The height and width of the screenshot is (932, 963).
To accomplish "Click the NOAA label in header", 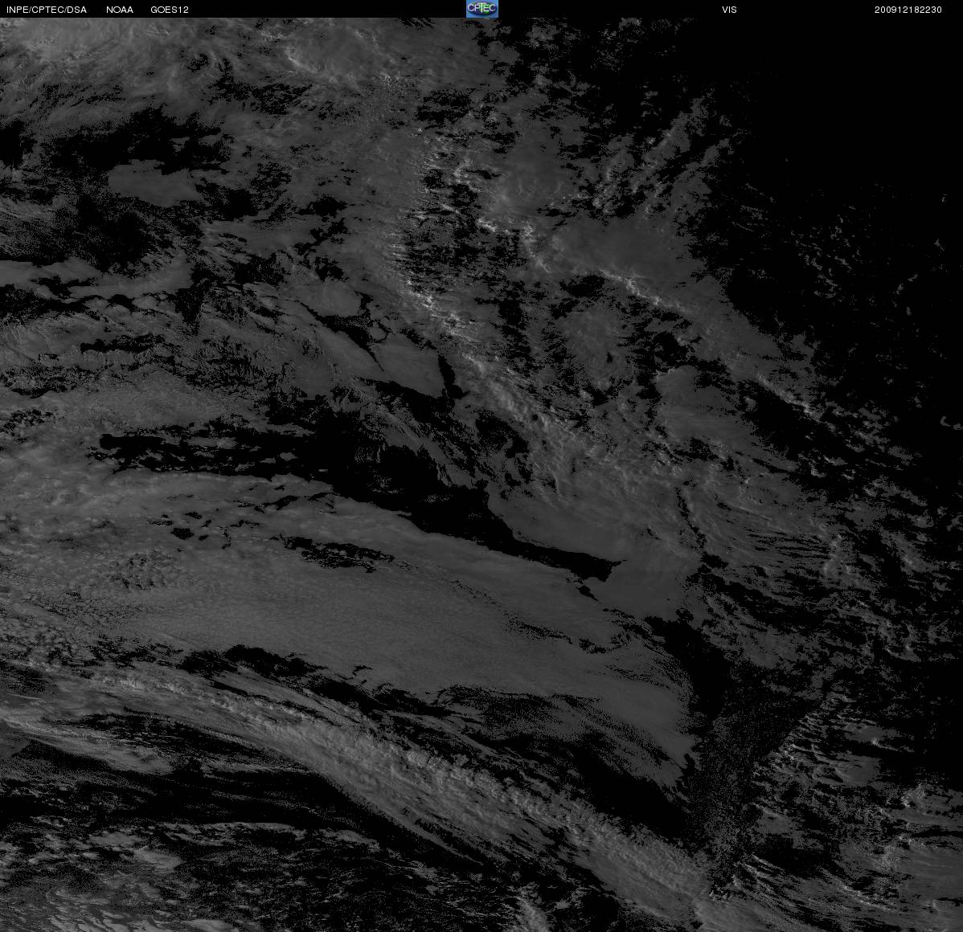I will pyautogui.click(x=120, y=10).
